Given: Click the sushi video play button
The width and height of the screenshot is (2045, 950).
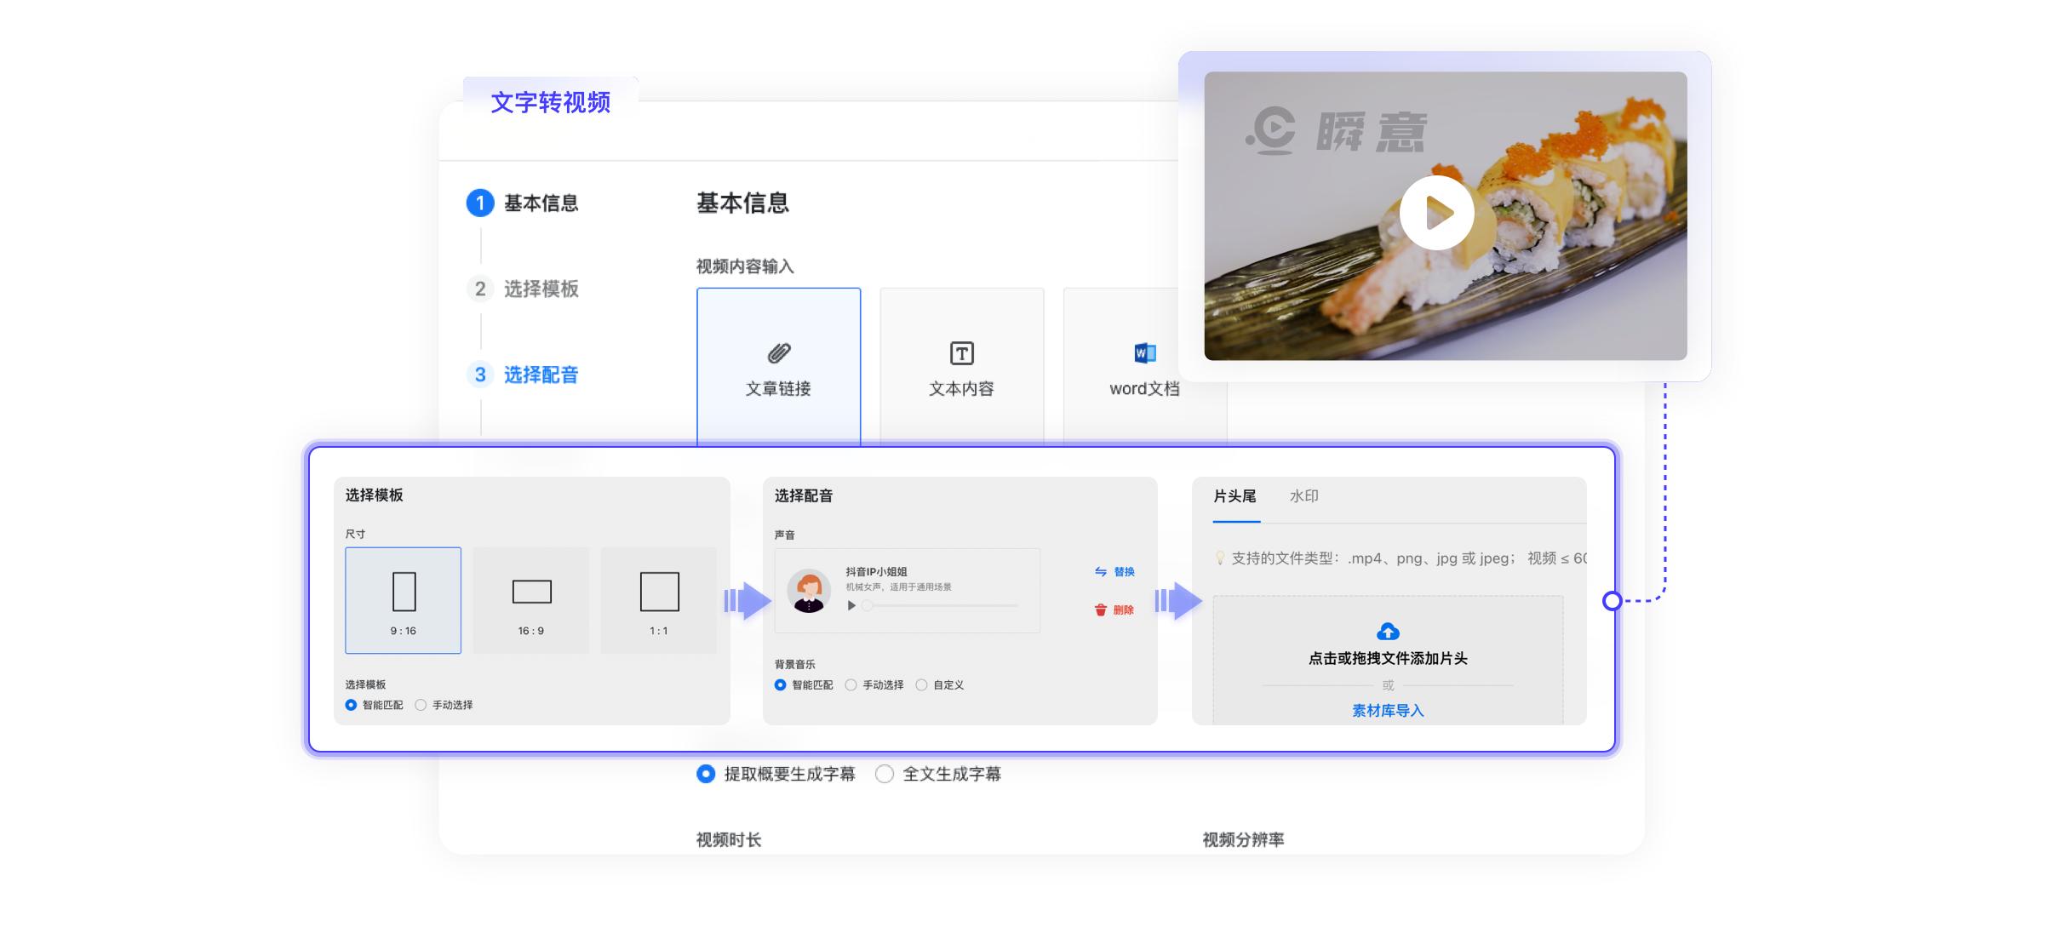Looking at the screenshot, I should point(1437,213).
